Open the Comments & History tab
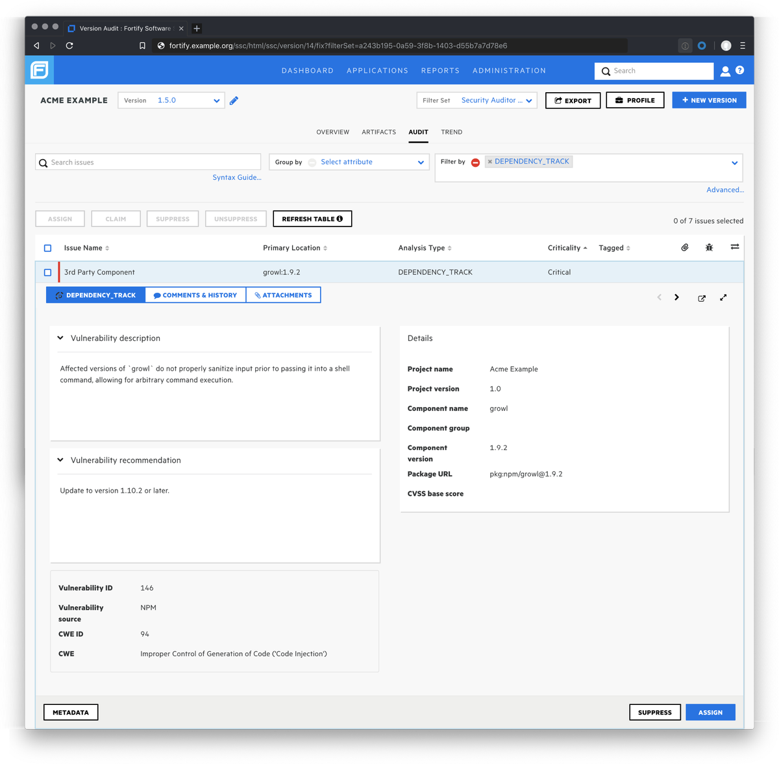 (195, 295)
